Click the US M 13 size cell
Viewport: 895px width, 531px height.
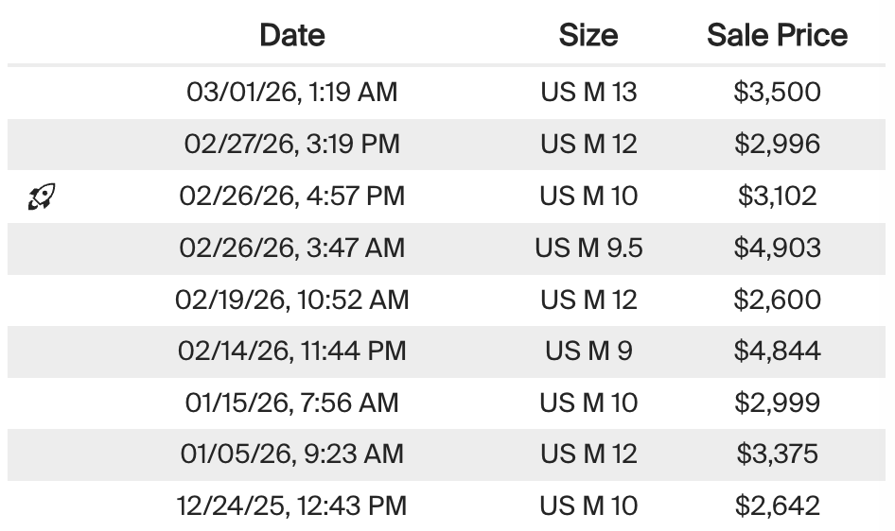click(588, 93)
